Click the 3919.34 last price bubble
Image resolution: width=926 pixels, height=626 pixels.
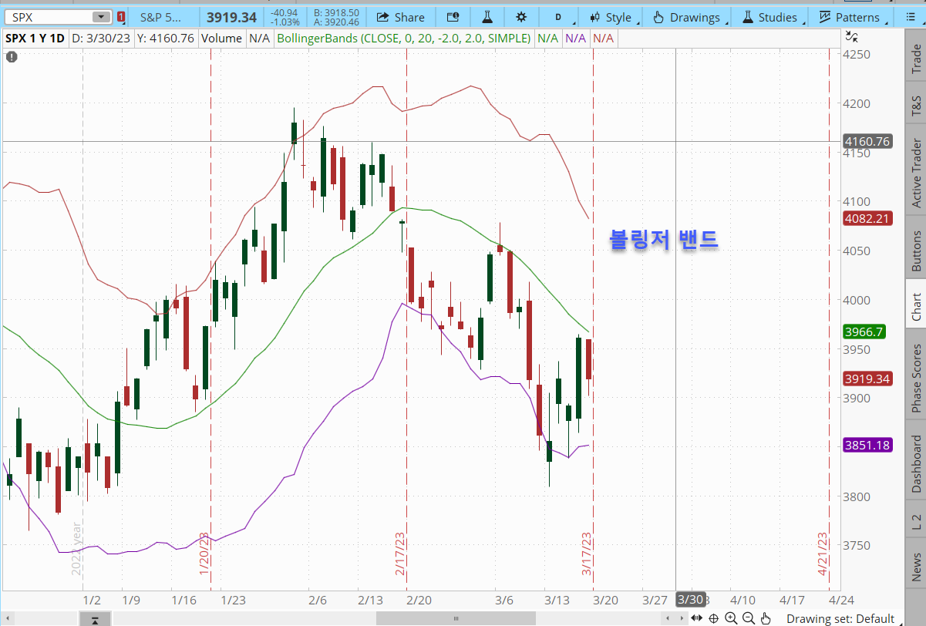point(867,379)
